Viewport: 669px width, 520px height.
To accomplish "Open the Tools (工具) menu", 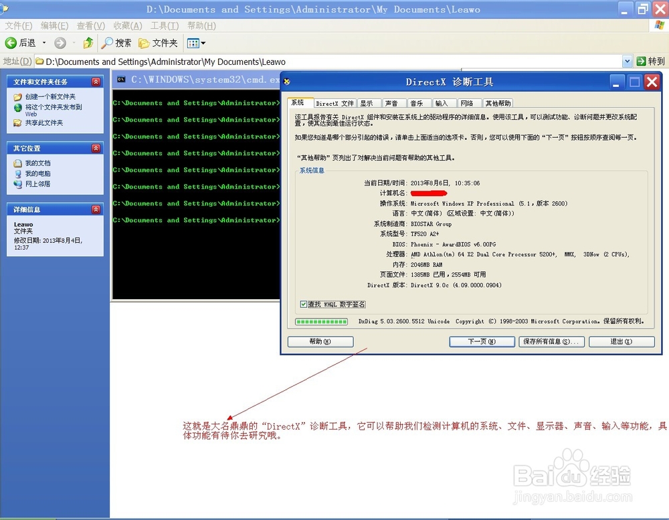I will tap(165, 25).
